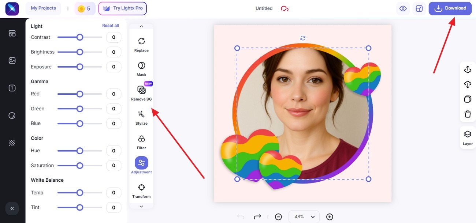Open the striped background icon in sidebar
Image resolution: width=476 pixels, height=223 pixels.
tap(12, 143)
